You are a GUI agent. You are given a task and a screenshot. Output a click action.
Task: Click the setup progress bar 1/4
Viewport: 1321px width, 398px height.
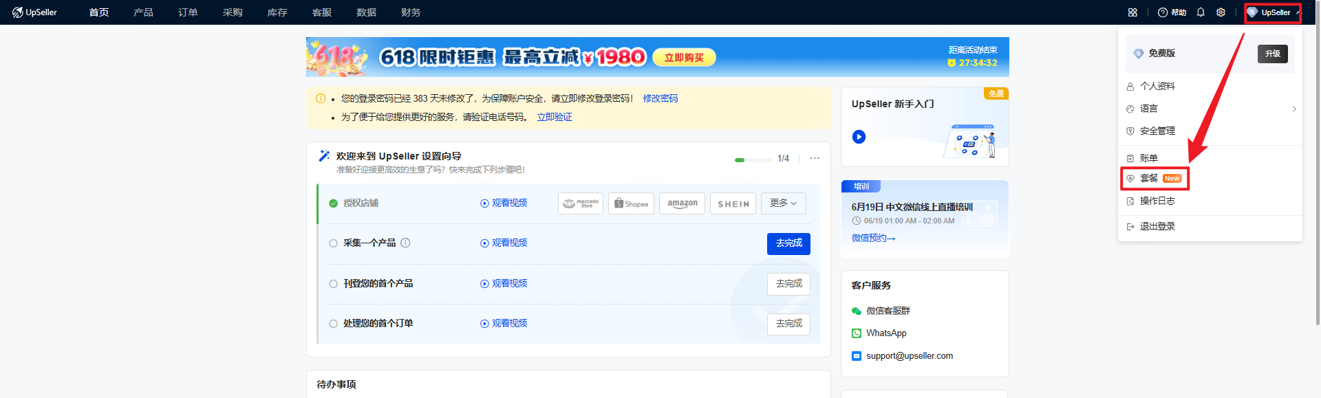753,159
